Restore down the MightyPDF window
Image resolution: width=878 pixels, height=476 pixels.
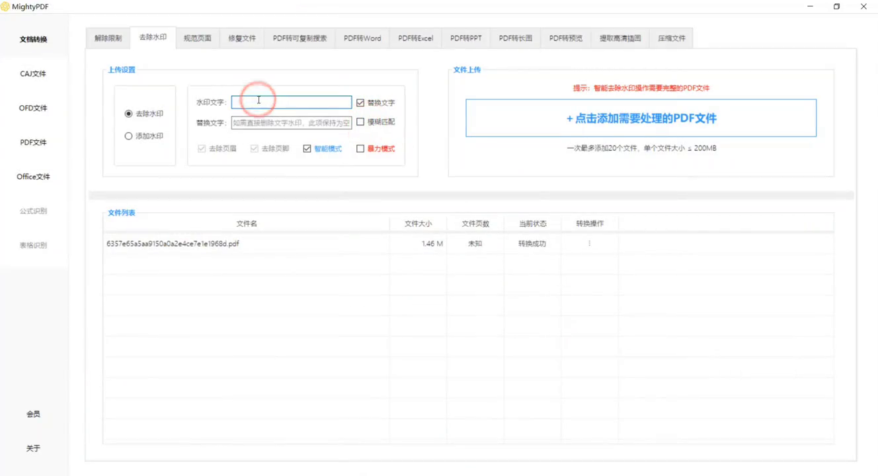tap(837, 7)
